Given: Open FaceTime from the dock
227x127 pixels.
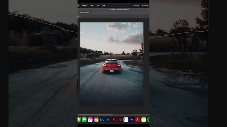Looking at the screenshot, I should pyautogui.click(x=84, y=120).
